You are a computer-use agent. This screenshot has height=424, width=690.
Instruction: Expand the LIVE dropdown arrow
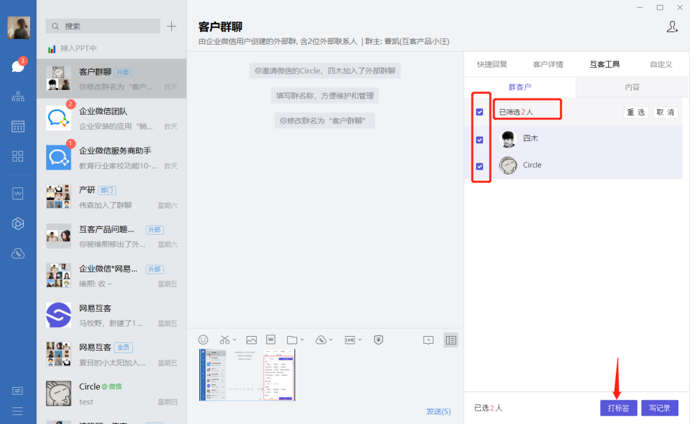360,340
